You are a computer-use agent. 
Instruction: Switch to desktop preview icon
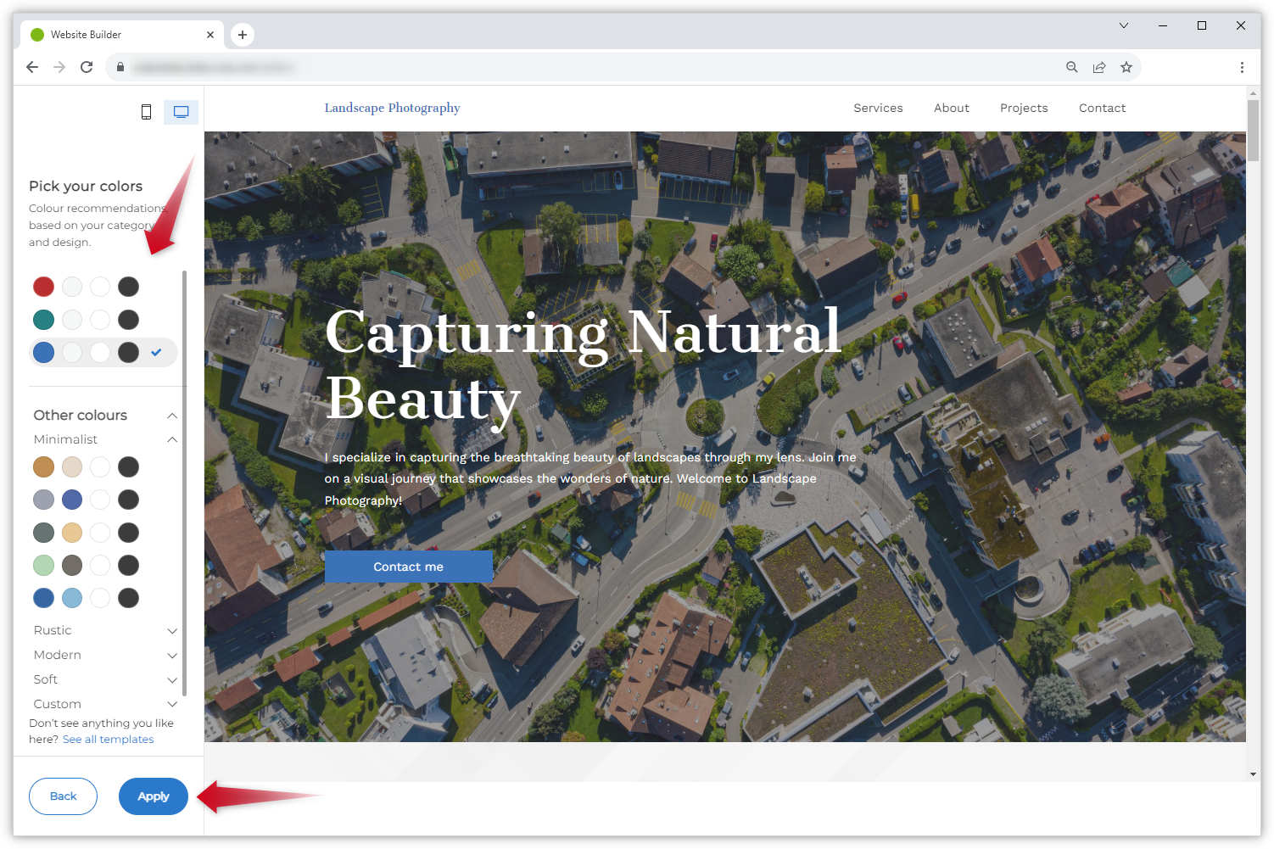[x=181, y=112]
